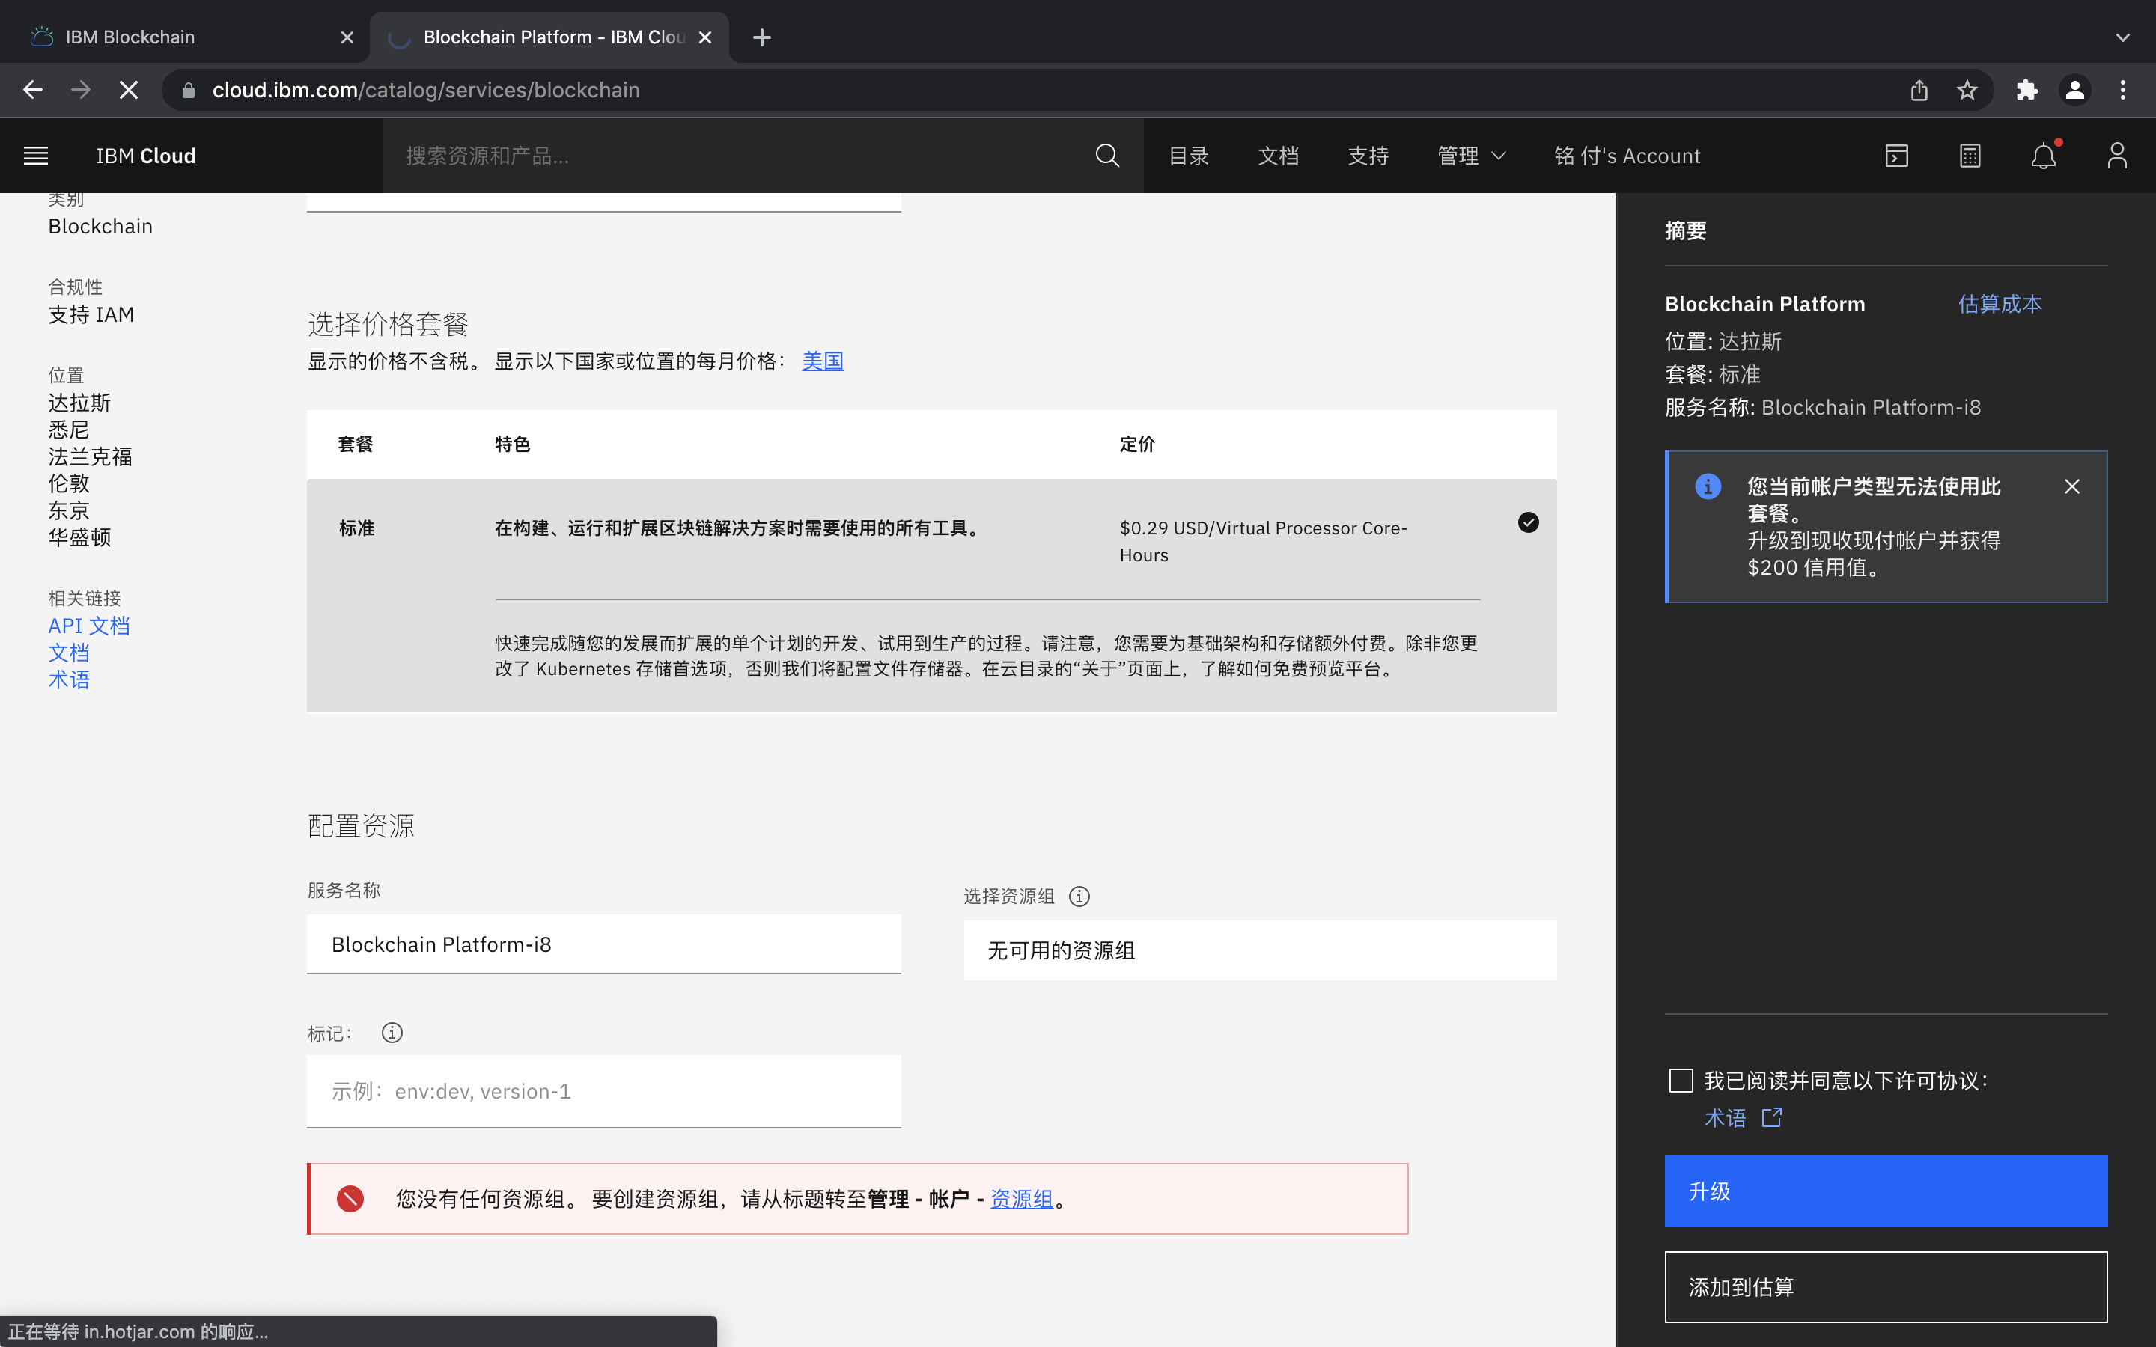Open the IBM Cloud hamburger navigation menu
This screenshot has height=1347, width=2156.
pyautogui.click(x=36, y=156)
